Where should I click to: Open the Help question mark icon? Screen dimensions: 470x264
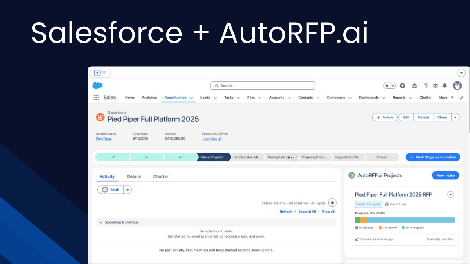click(426, 86)
